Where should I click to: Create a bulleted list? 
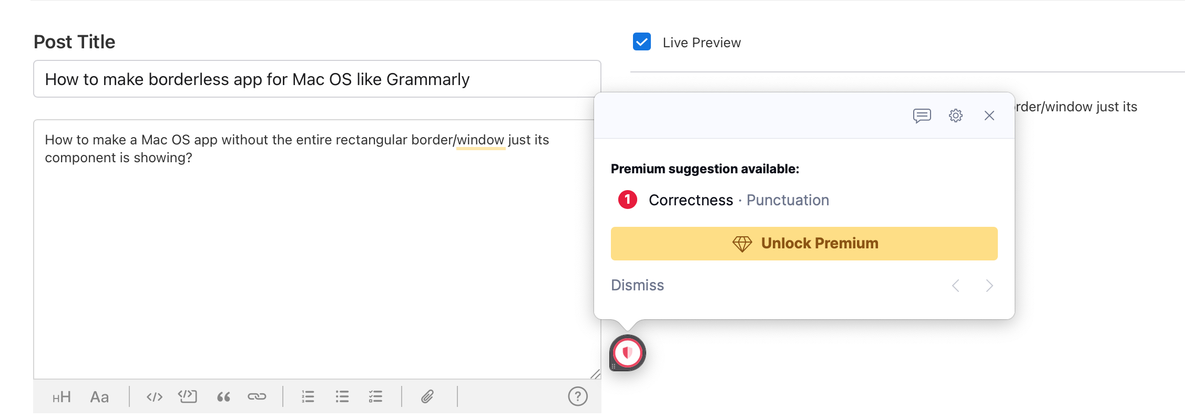click(342, 397)
